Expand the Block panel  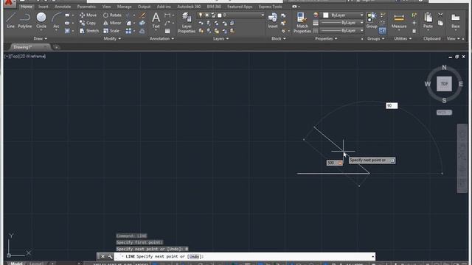pos(279,38)
